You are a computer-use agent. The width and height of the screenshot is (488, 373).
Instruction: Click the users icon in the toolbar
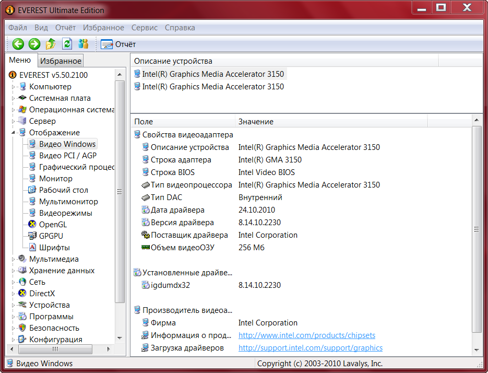click(x=83, y=44)
